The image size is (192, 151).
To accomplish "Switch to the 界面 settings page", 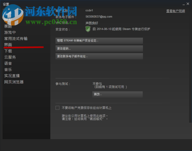I will point(8,45).
